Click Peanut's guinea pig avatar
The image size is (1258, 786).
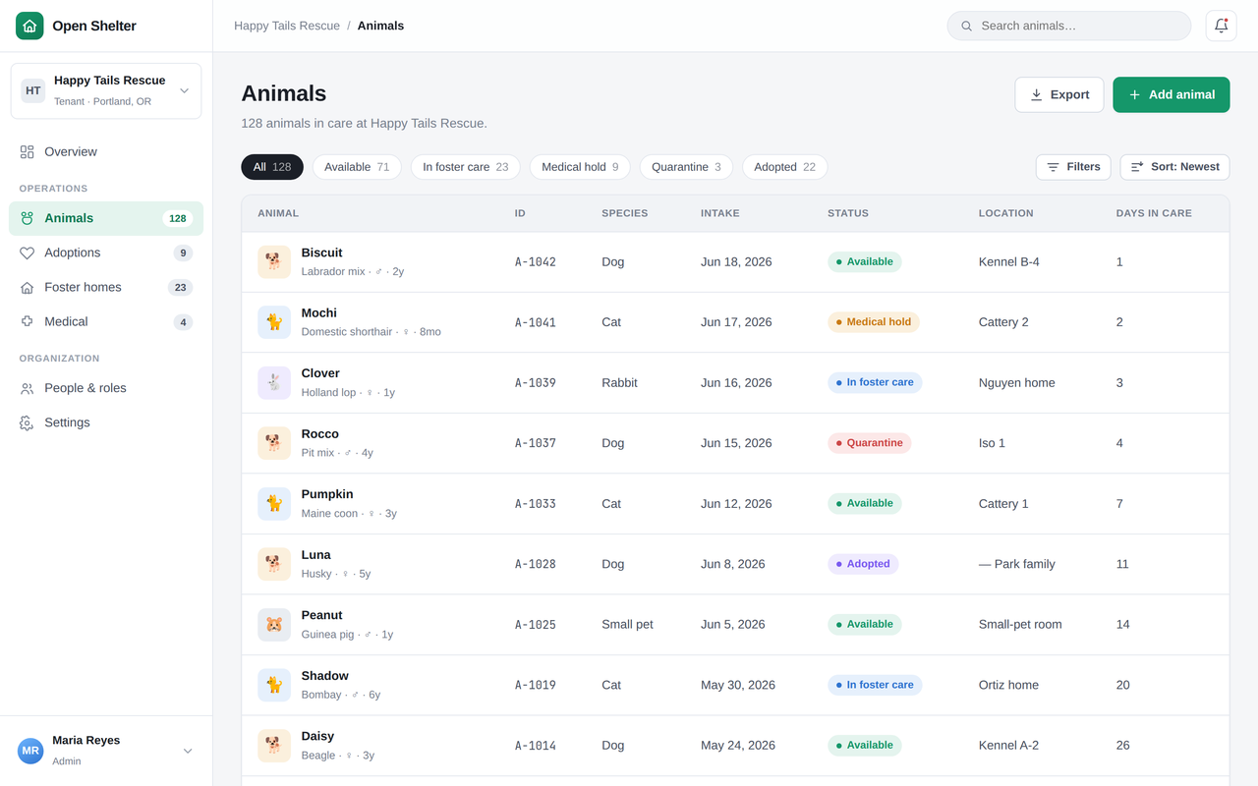(274, 624)
